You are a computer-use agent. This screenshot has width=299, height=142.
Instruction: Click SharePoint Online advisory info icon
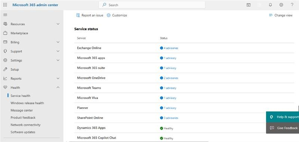161,118
